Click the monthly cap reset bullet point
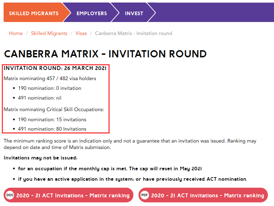Viewport: 274px width, 206px height. point(110,168)
